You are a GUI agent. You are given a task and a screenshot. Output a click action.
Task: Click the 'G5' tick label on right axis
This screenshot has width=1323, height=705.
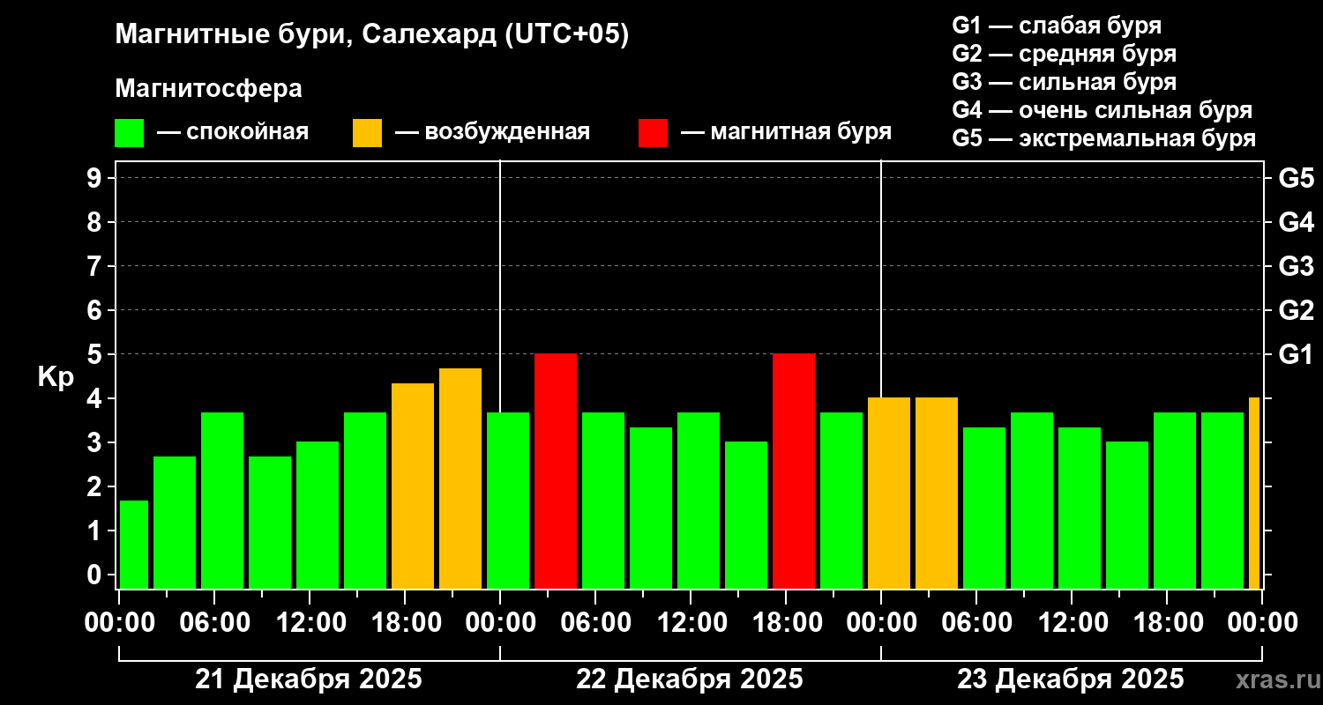point(1296,178)
